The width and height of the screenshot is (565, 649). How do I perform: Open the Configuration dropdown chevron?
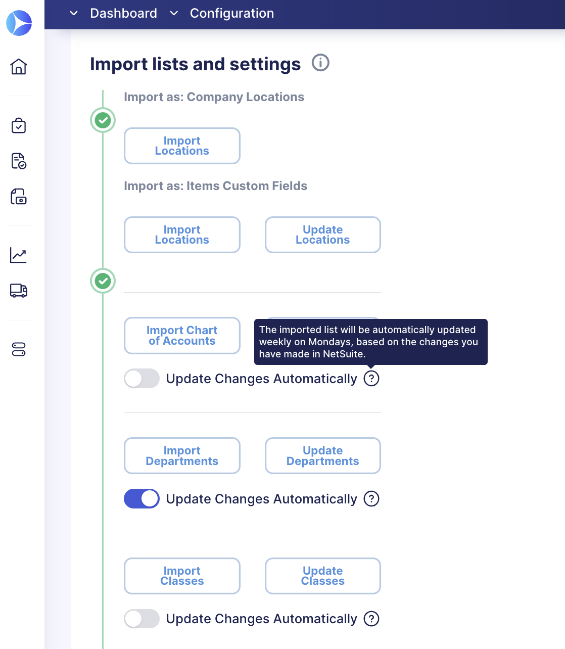click(173, 14)
